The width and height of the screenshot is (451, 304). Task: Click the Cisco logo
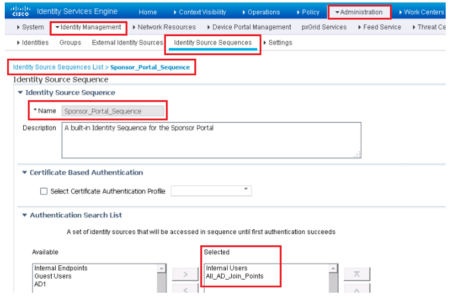click(20, 11)
